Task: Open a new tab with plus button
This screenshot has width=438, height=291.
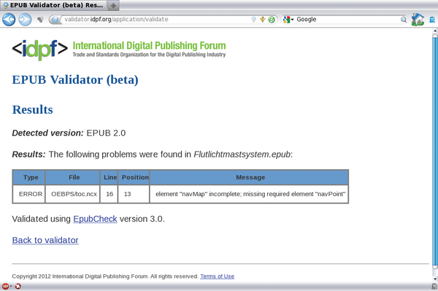Action: tap(113, 6)
